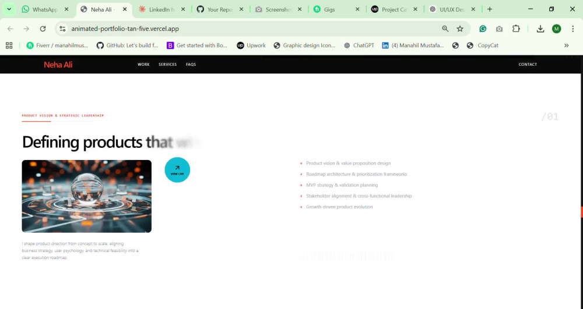The image size is (583, 309).
Task: Close the Project Cat tab
Action: coord(415,10)
